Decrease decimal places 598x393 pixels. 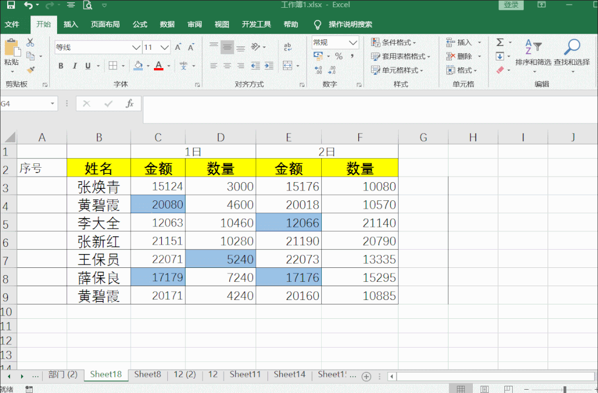pyautogui.click(x=332, y=70)
